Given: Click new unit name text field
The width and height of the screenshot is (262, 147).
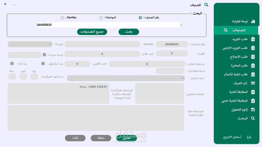Looking at the screenshot, I should [x=25, y=55].
